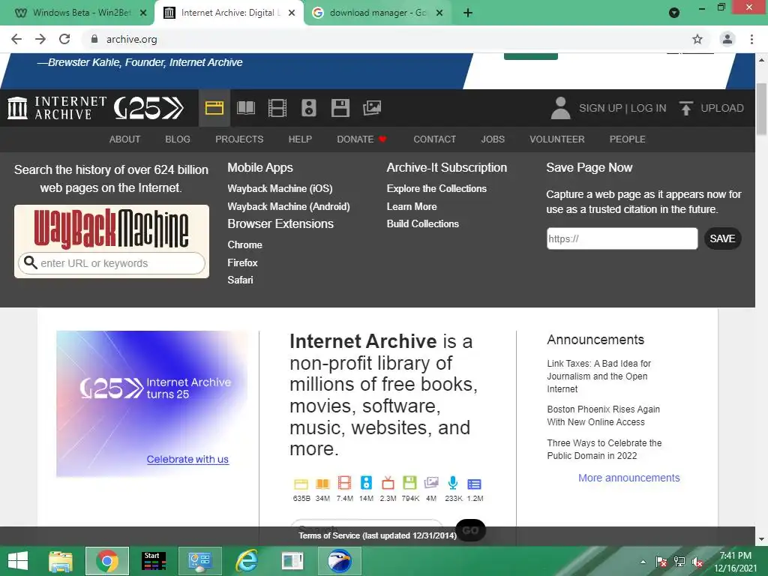Click the 1.2M collections list icon

pos(474,484)
